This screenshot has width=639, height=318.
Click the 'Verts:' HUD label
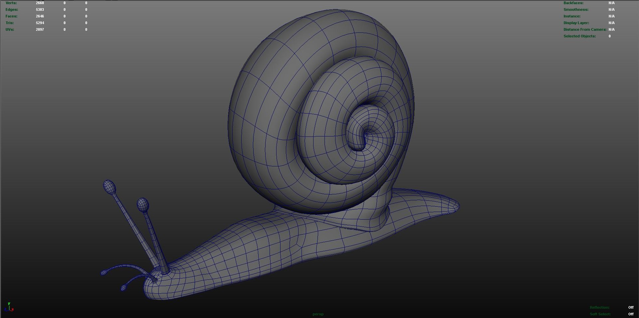click(11, 3)
